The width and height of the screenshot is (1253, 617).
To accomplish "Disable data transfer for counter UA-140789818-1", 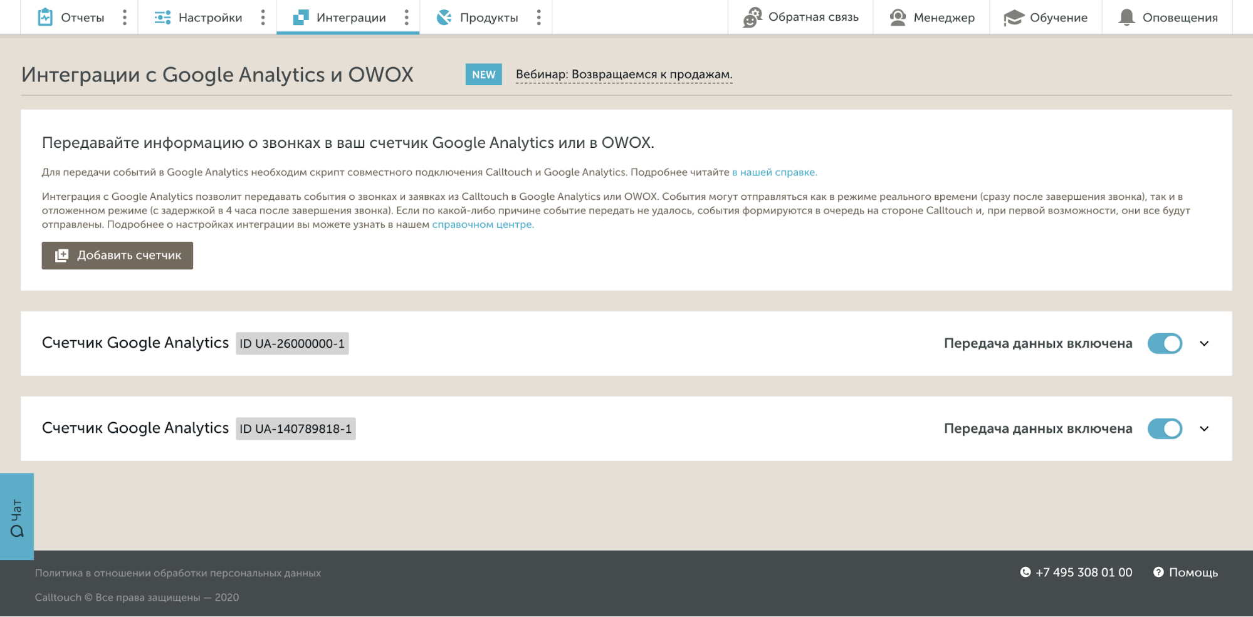I will (x=1165, y=428).
